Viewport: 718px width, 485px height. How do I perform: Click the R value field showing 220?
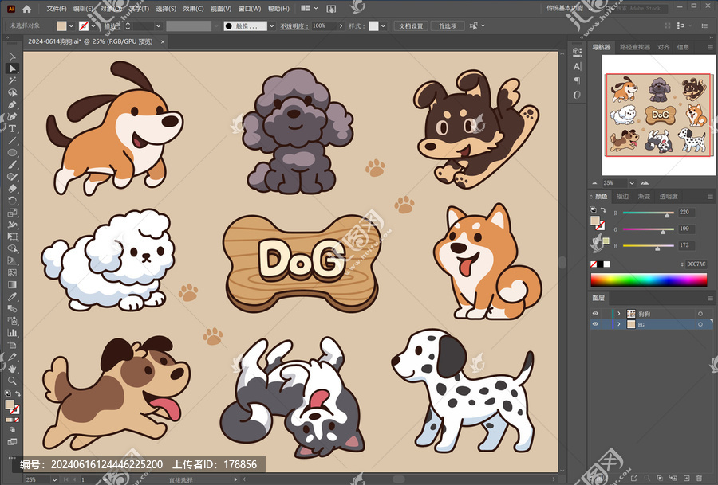pos(686,212)
